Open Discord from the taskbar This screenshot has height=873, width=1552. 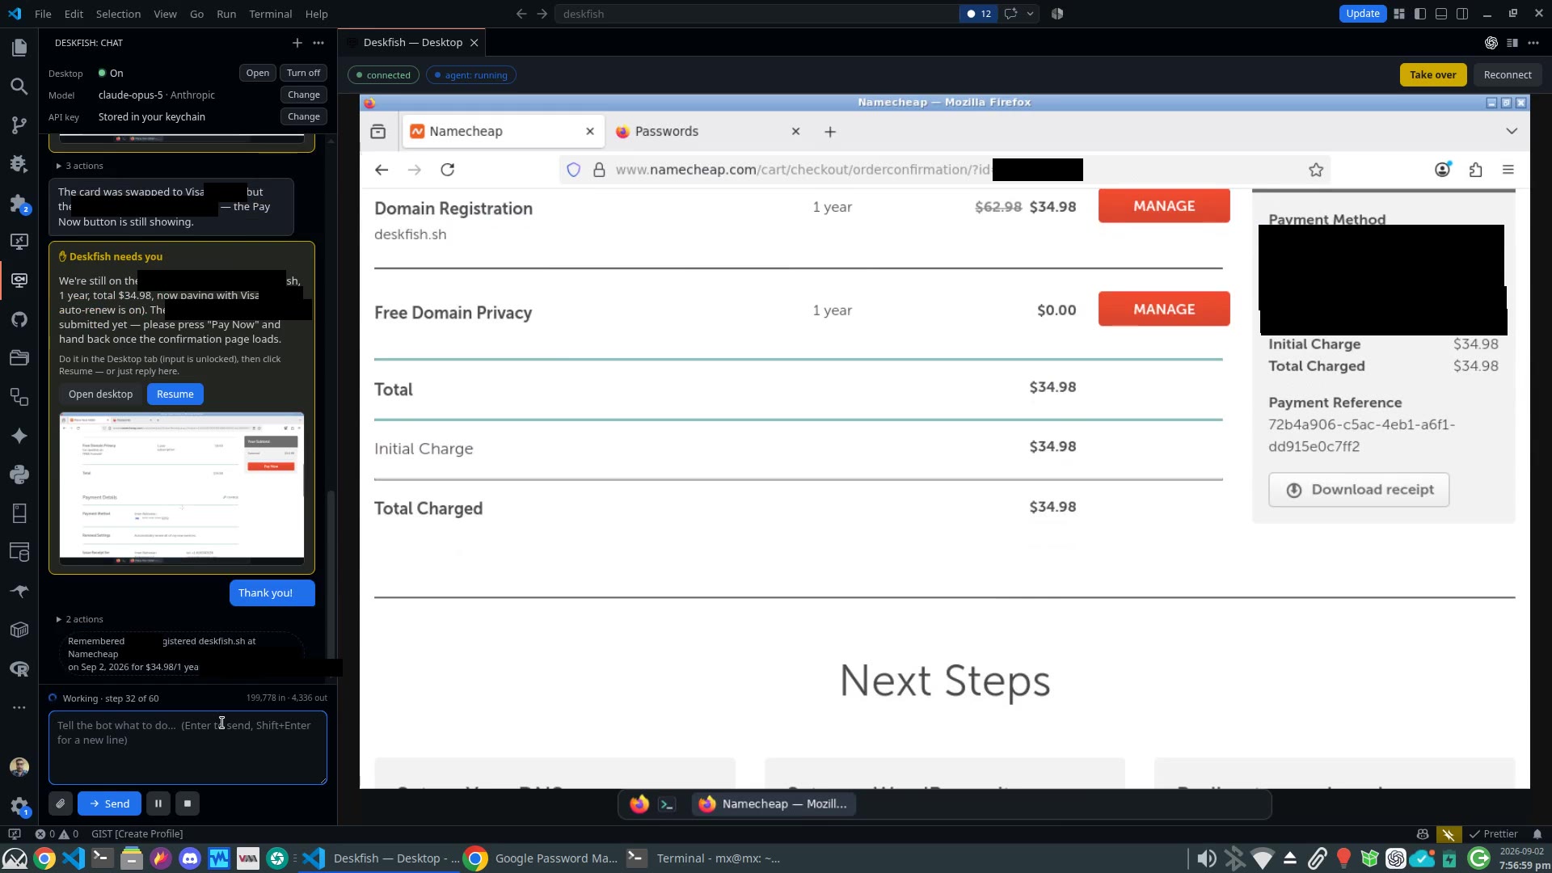190,858
